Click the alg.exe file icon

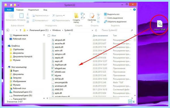tap(53, 75)
